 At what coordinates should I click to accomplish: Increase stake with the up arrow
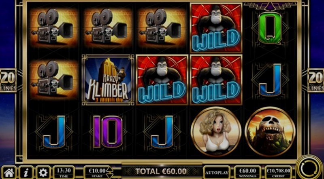(x=110, y=170)
